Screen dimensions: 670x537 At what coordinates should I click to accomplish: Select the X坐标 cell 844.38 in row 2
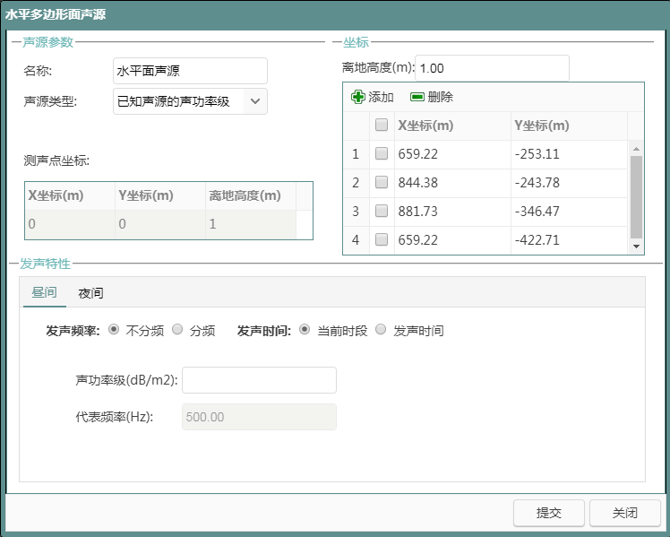pyautogui.click(x=452, y=183)
